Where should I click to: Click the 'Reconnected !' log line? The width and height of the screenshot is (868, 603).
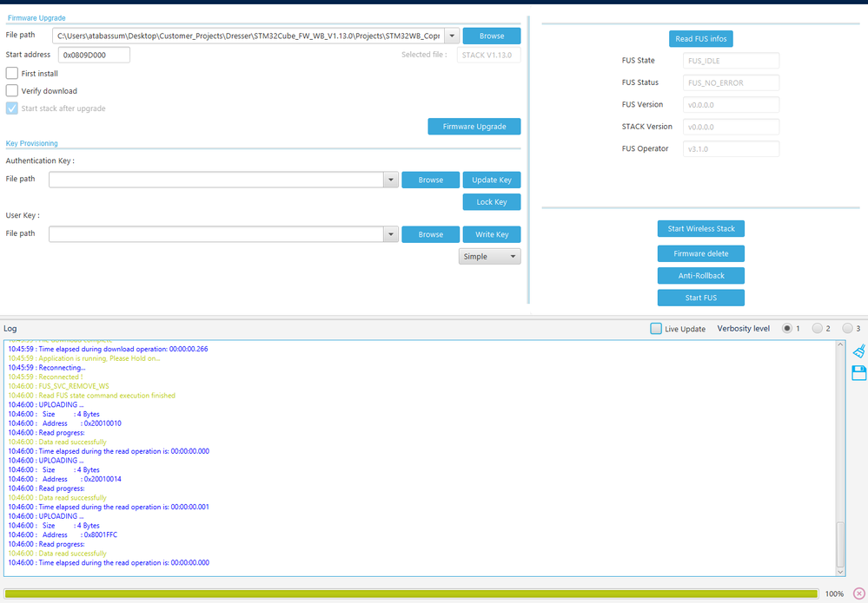pos(45,377)
